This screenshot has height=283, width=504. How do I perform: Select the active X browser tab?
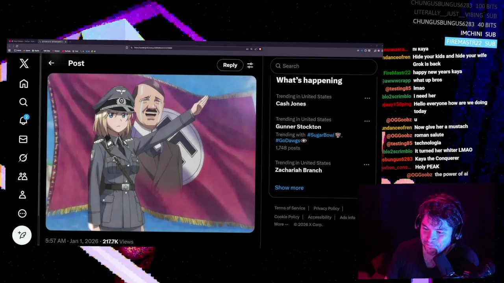pos(53,41)
